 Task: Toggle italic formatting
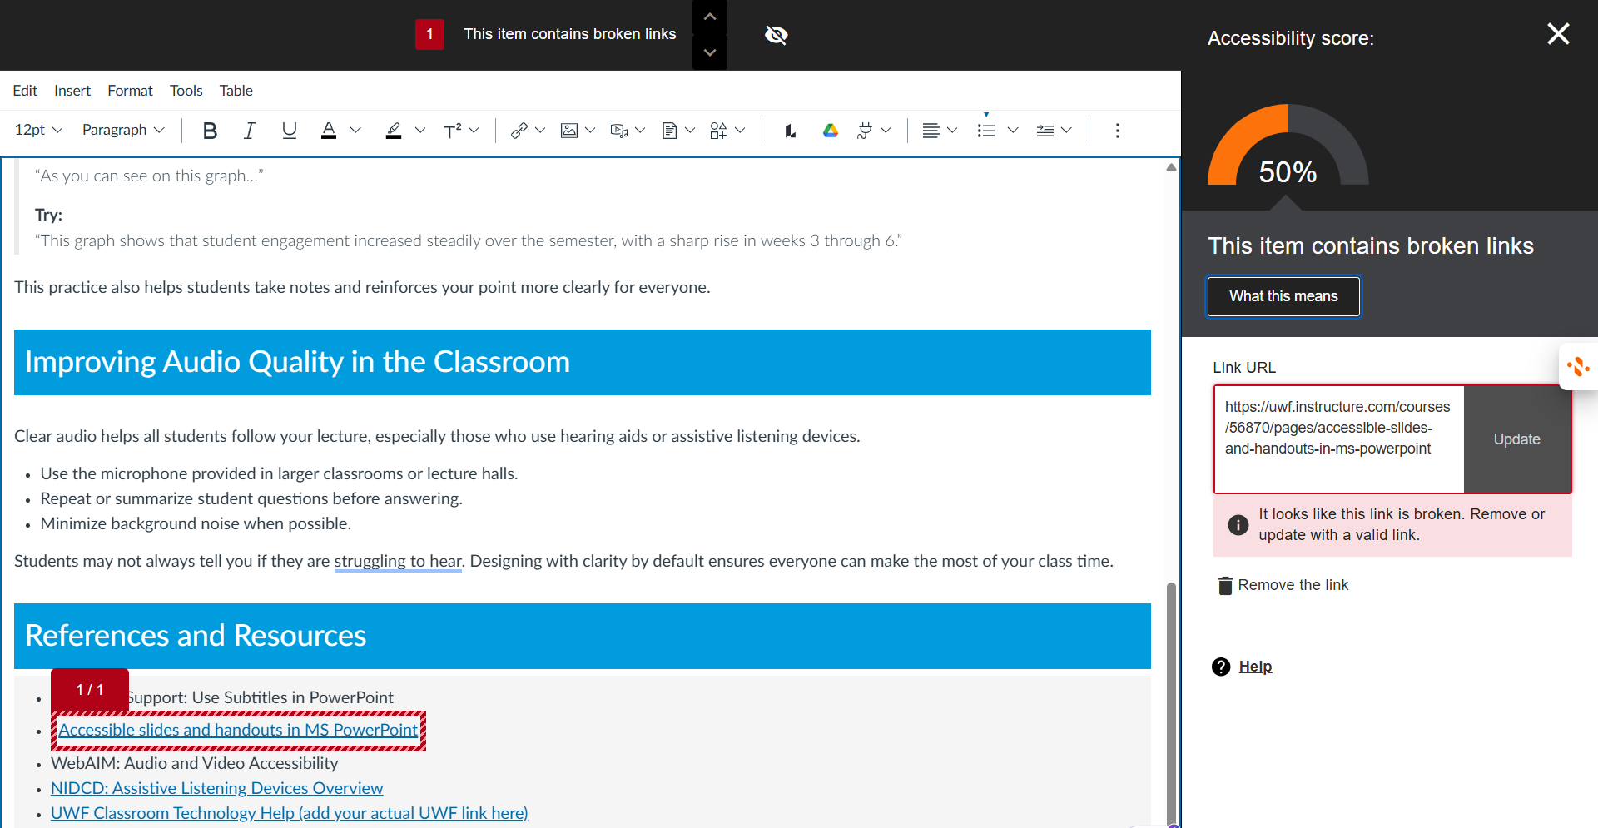tap(249, 131)
